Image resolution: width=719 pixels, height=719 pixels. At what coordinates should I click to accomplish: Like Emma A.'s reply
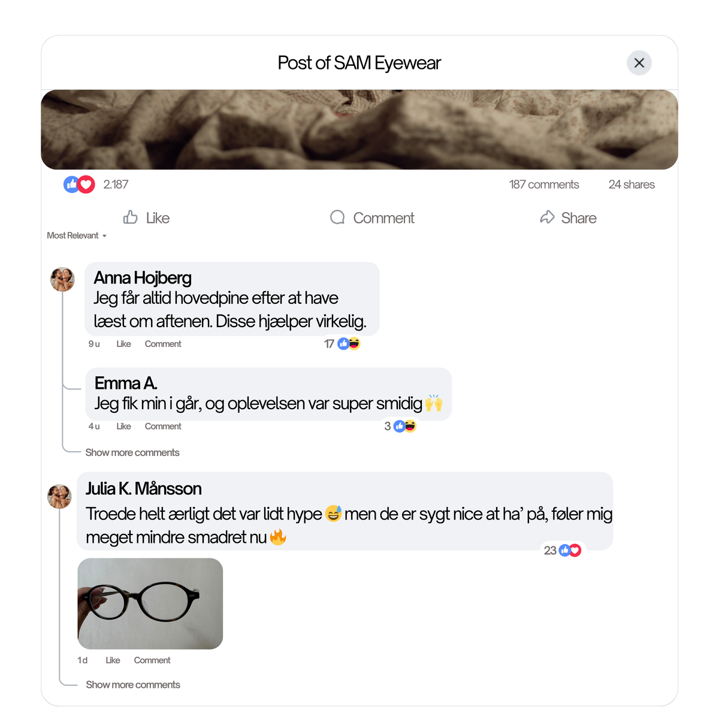[123, 426]
